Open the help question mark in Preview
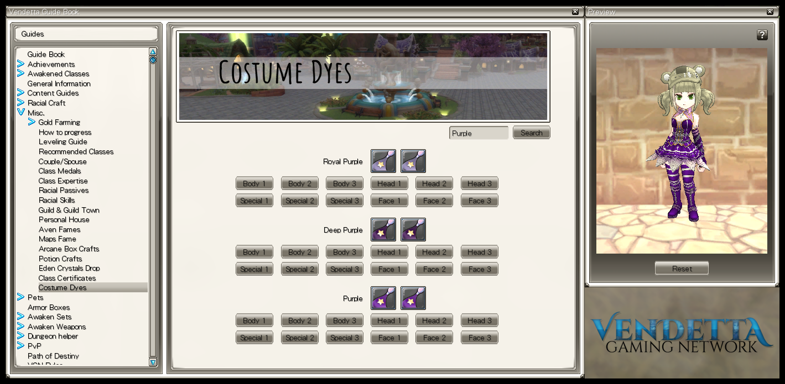 [762, 35]
